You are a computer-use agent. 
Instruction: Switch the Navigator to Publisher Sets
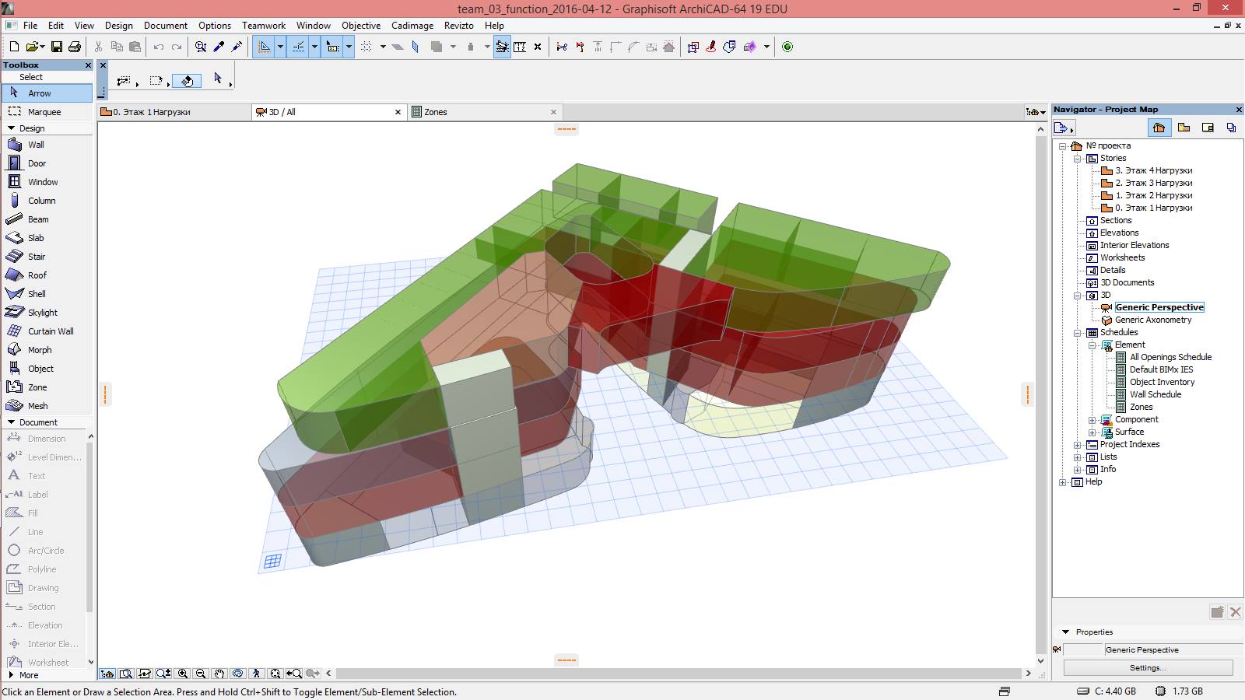click(1231, 128)
